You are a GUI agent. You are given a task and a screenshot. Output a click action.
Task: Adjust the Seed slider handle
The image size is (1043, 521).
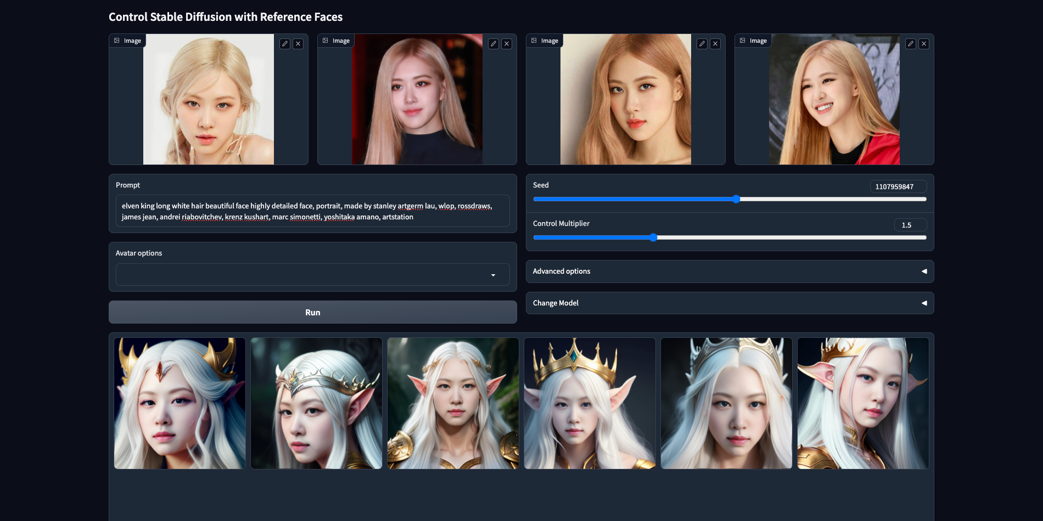736,199
